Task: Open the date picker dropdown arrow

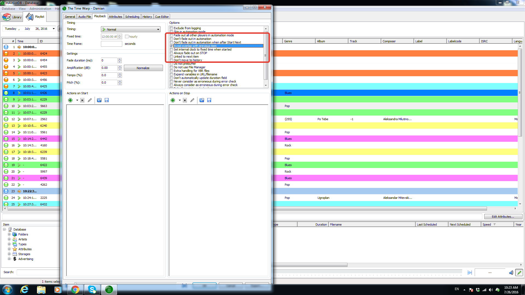Action: pyautogui.click(x=54, y=29)
